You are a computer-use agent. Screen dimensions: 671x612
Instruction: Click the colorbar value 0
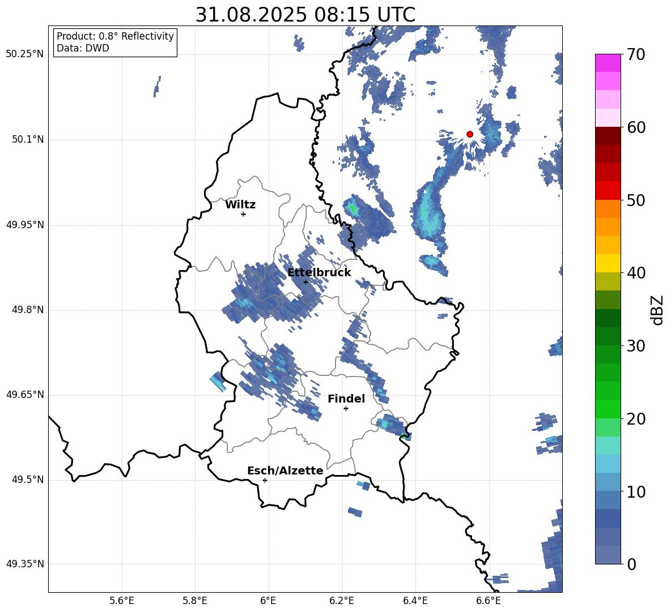click(632, 564)
